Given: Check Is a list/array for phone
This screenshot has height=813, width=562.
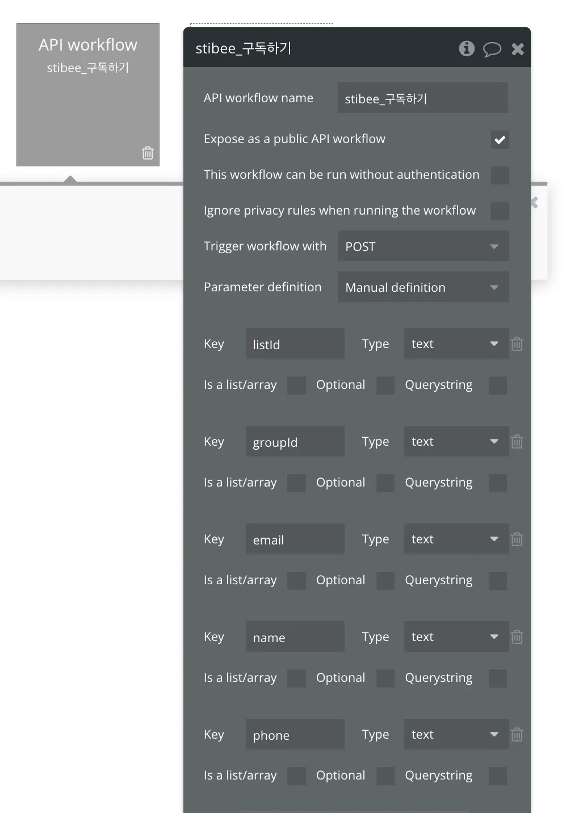Looking at the screenshot, I should tap(296, 776).
